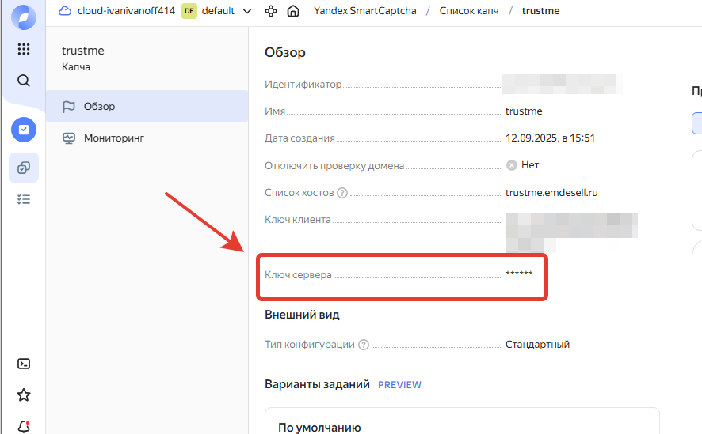Open notifications bell icon

click(x=24, y=426)
